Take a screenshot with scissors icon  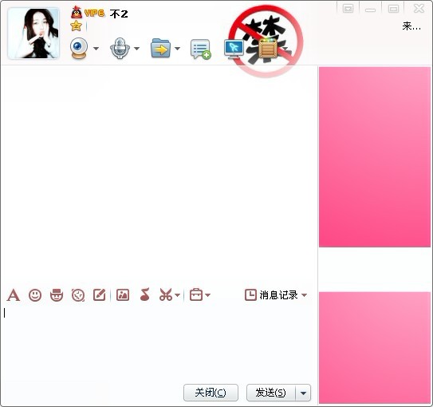[166, 294]
